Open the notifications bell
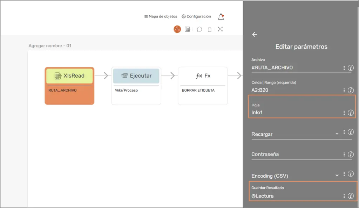 221,16
